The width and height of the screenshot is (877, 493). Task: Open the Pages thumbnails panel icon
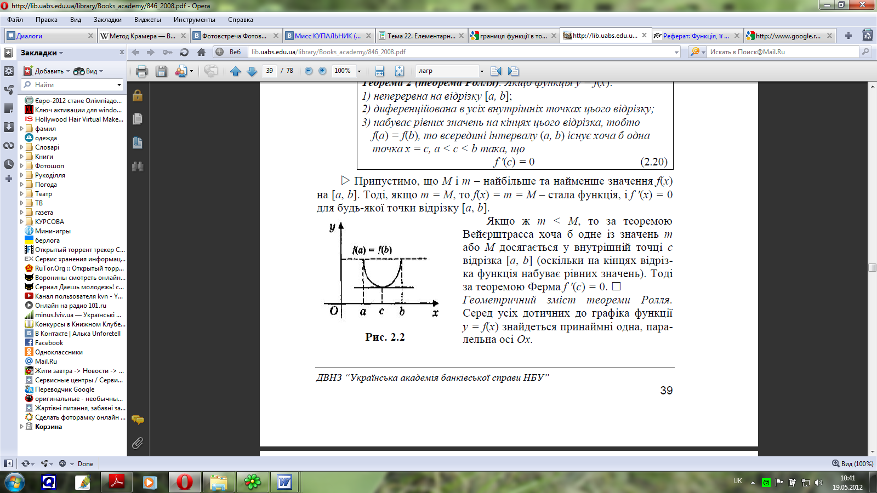pos(138,119)
